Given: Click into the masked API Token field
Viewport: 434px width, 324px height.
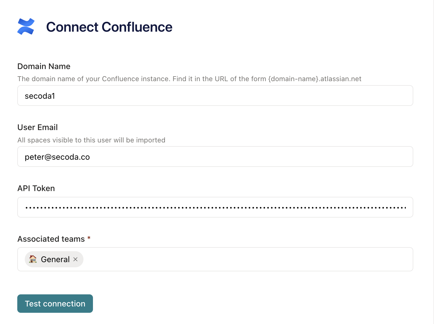Looking at the screenshot, I should (215, 207).
